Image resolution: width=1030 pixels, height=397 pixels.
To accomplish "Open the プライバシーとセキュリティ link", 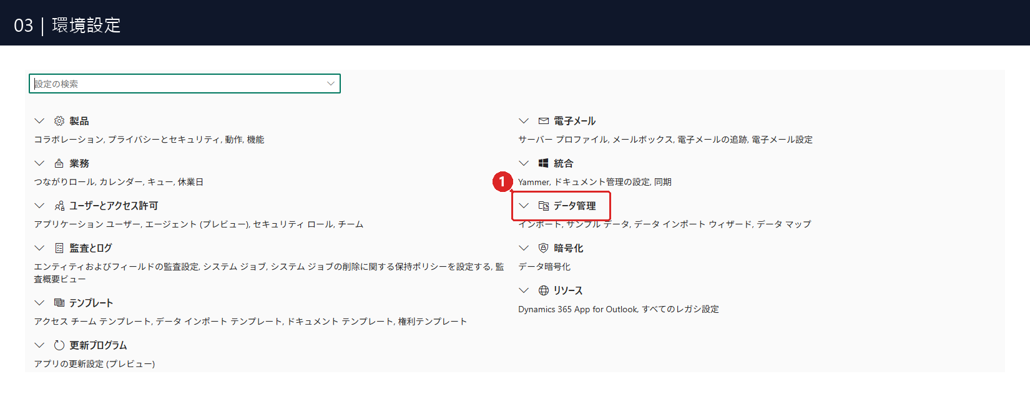I will point(164,140).
